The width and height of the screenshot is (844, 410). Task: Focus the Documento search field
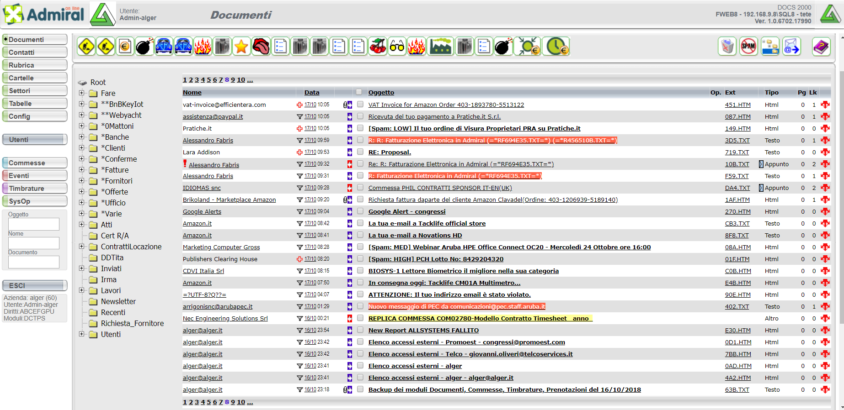pyautogui.click(x=34, y=262)
